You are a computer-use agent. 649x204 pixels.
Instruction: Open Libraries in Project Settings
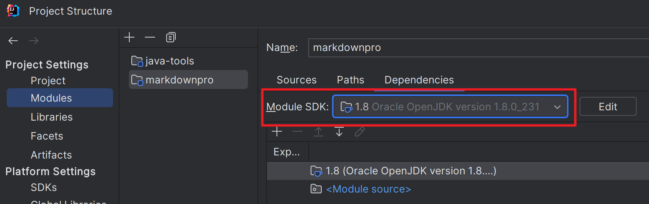[x=52, y=117]
